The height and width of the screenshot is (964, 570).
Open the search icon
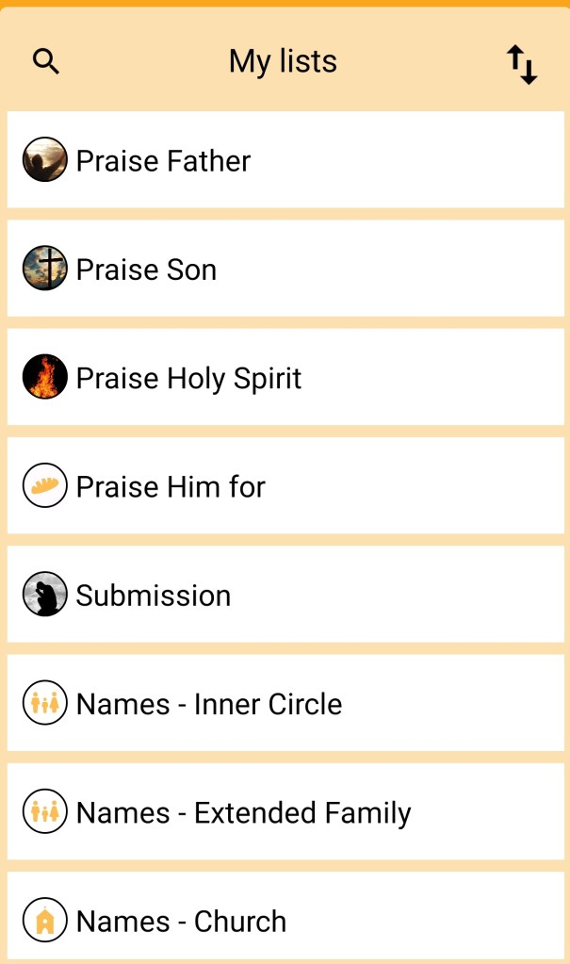46,62
